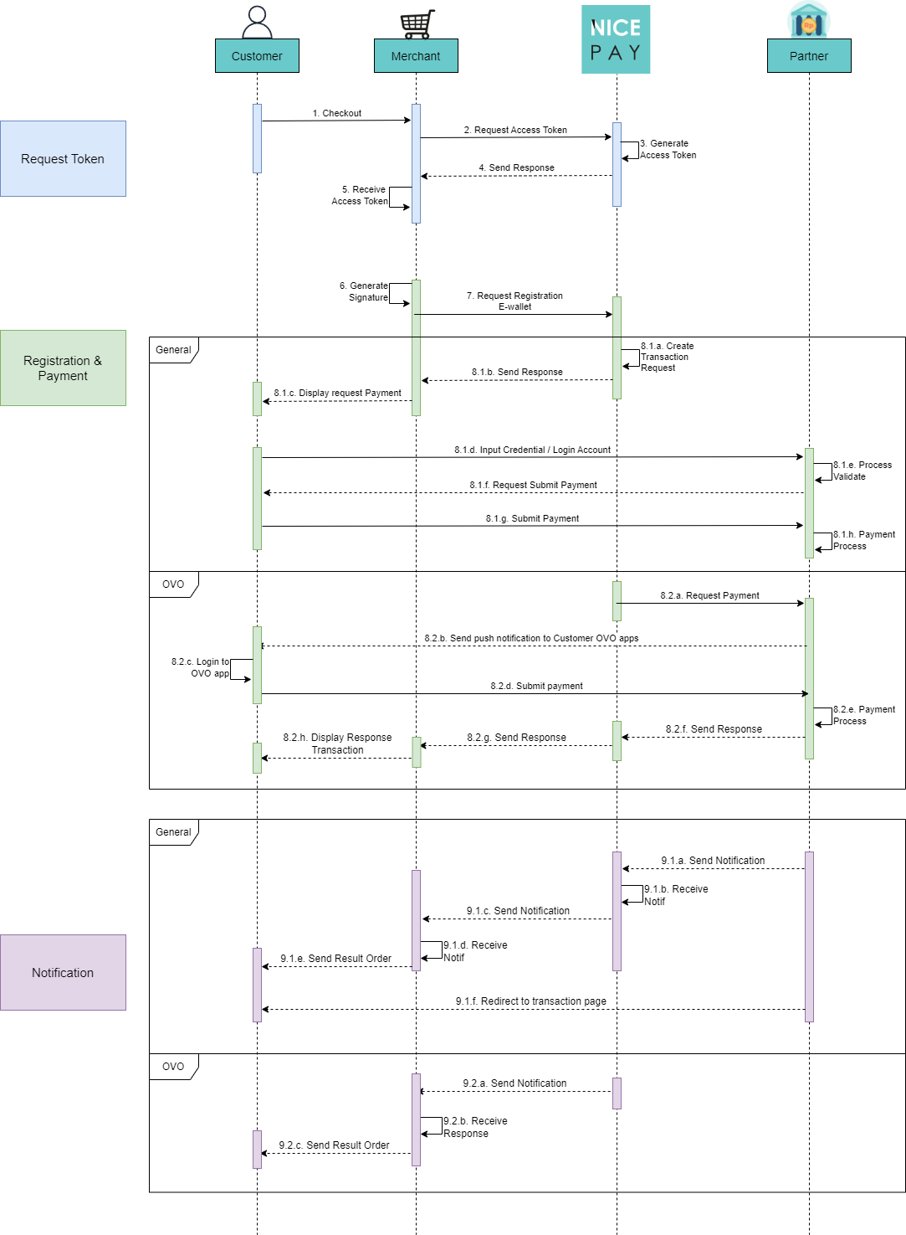This screenshot has width=906, height=1235.
Task: Click the '2. Request Access Token' label
Action: 515,130
